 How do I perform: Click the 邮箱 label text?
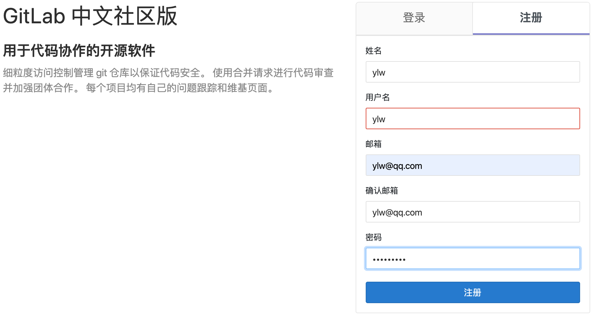pyautogui.click(x=374, y=144)
